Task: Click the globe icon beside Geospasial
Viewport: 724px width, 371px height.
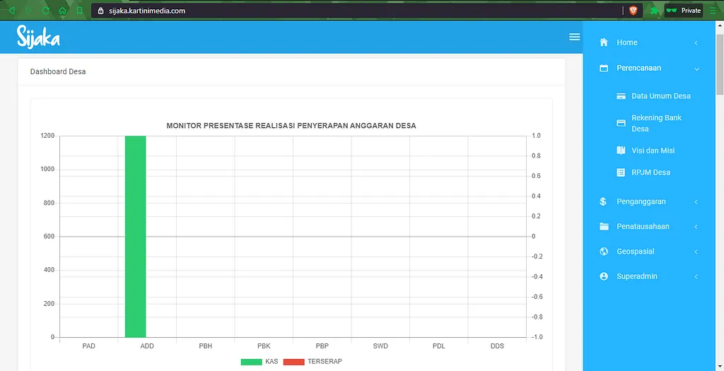Action: 604,252
